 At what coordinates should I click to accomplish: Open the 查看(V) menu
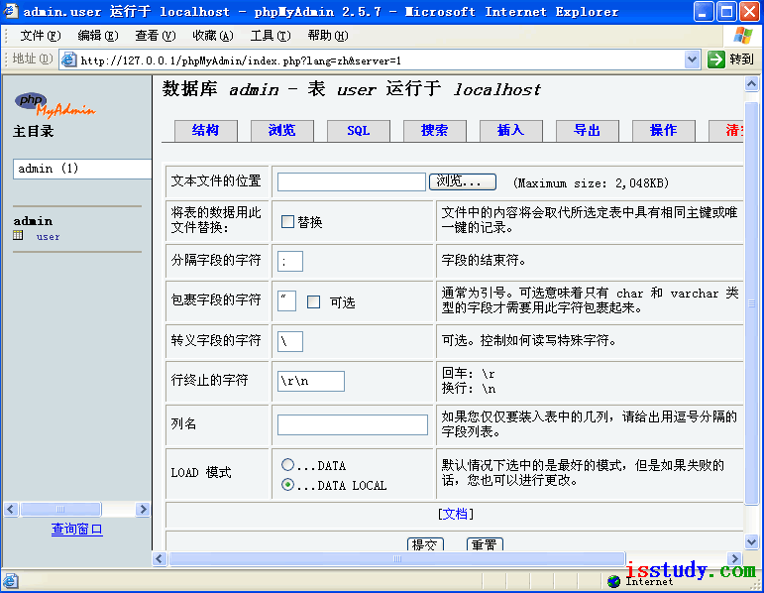[156, 36]
